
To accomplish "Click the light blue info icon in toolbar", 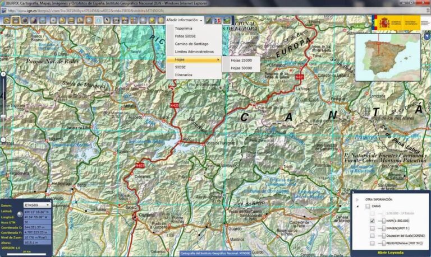I will click(98, 20).
